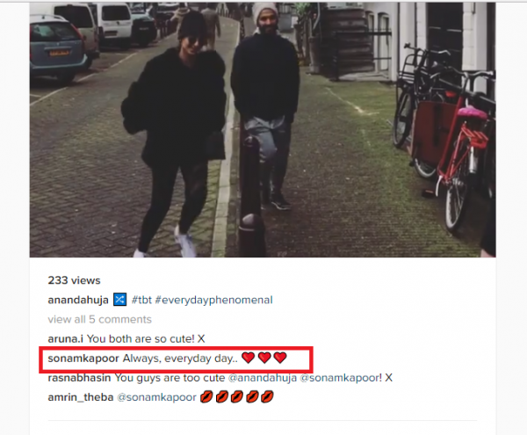Open aruna.i commenter profile
The image size is (527, 435).
66,339
